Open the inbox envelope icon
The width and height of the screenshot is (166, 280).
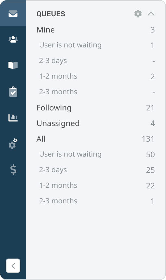(x=13, y=14)
